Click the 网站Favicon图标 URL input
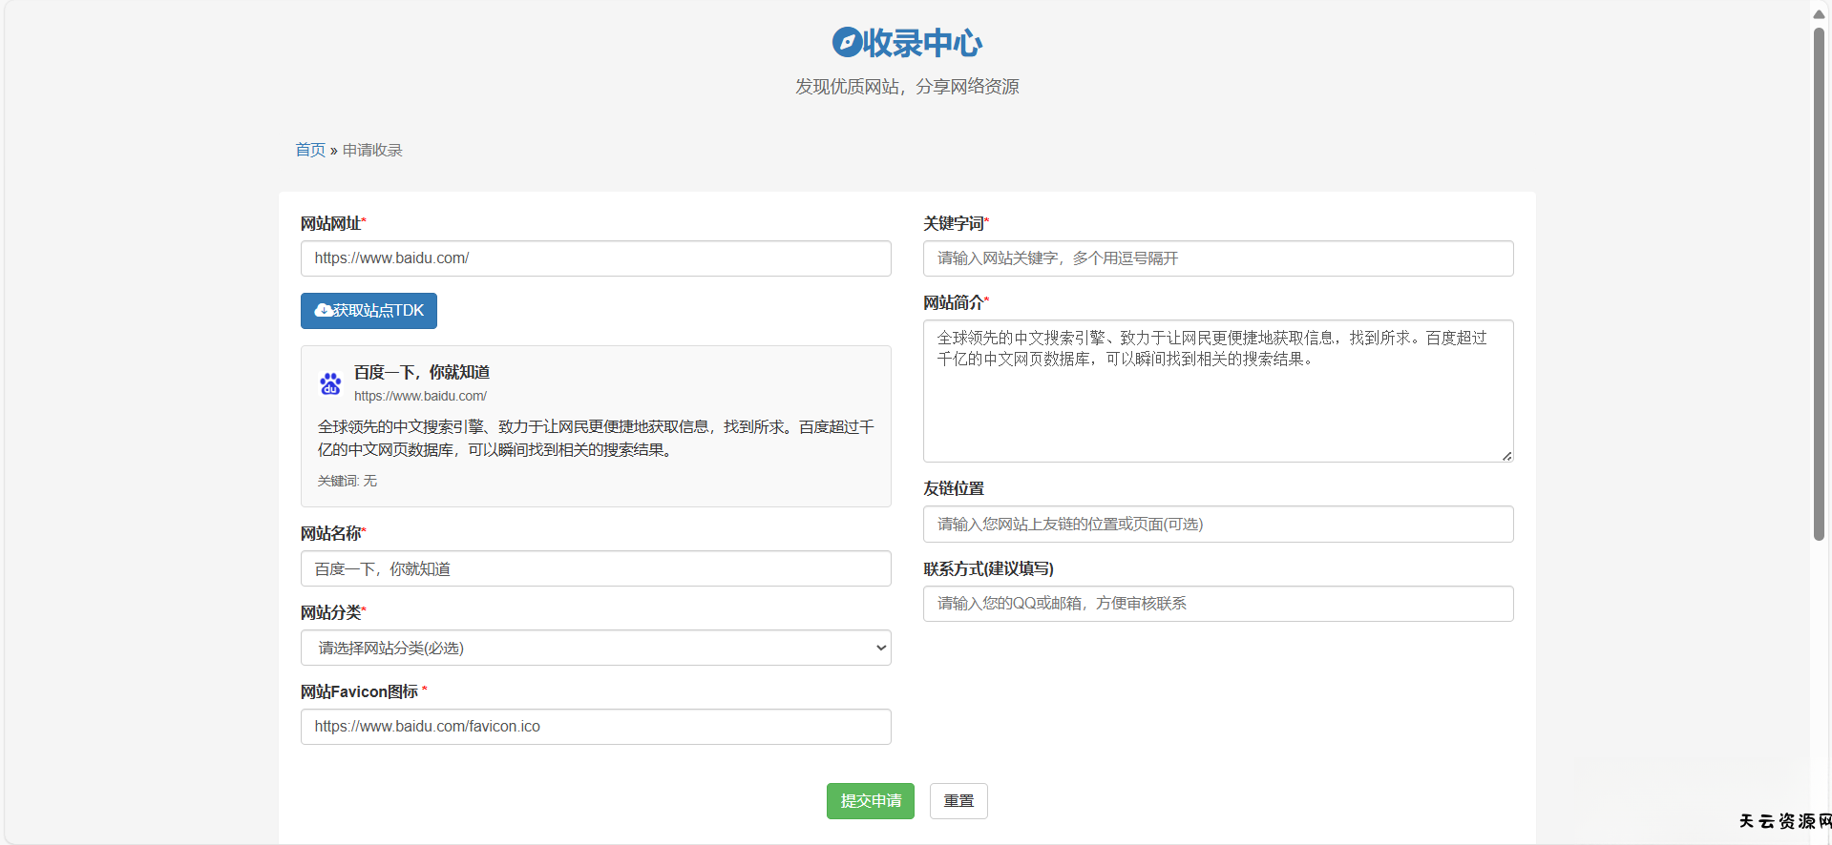 (x=595, y=727)
